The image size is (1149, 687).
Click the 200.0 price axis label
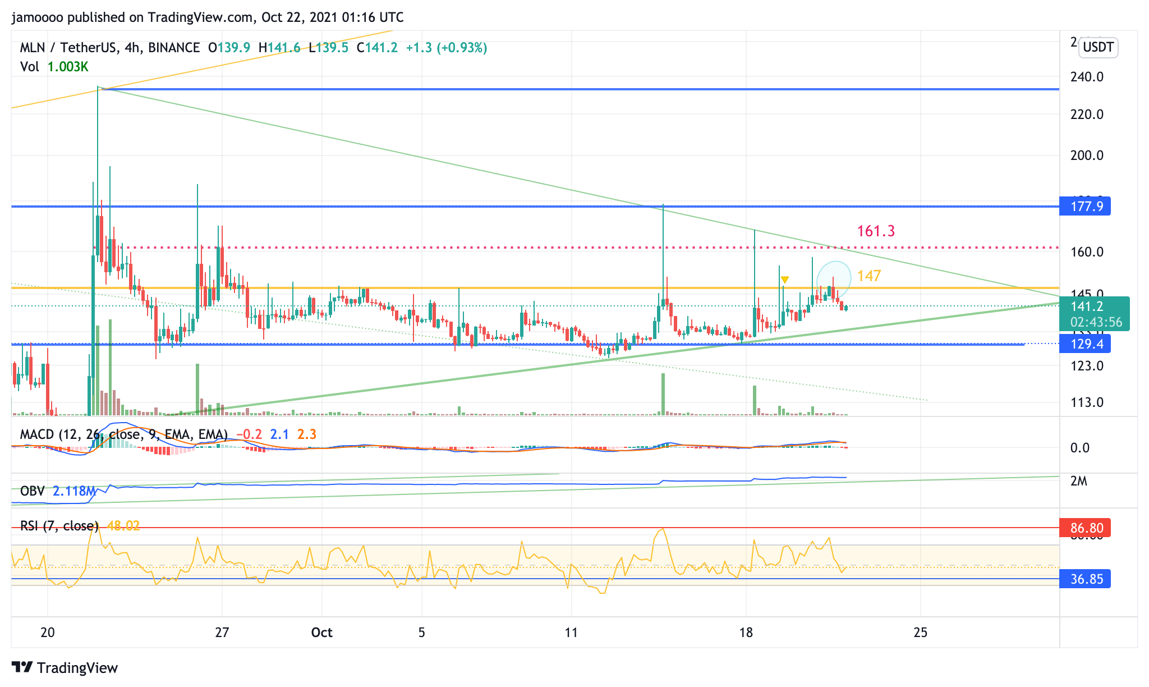[x=1087, y=155]
